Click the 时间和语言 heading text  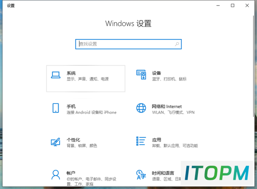click(163, 173)
